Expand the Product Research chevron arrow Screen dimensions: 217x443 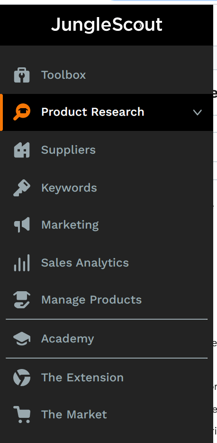pos(197,112)
